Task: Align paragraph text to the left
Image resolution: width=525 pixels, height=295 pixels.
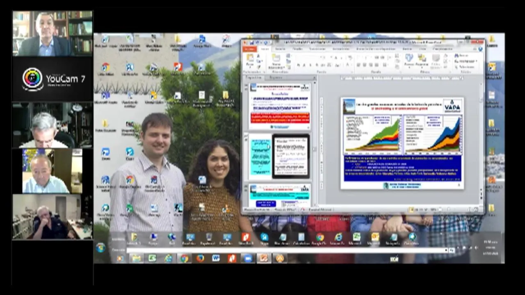Action: click(x=358, y=65)
